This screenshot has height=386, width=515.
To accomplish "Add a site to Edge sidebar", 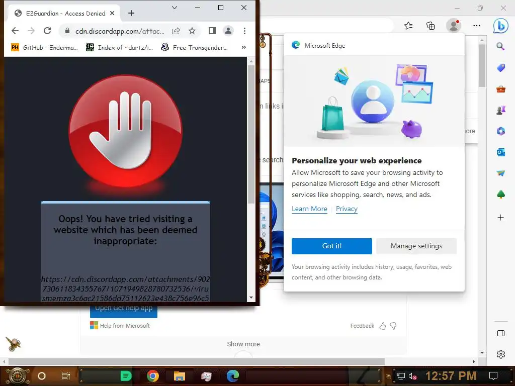I will [500, 217].
